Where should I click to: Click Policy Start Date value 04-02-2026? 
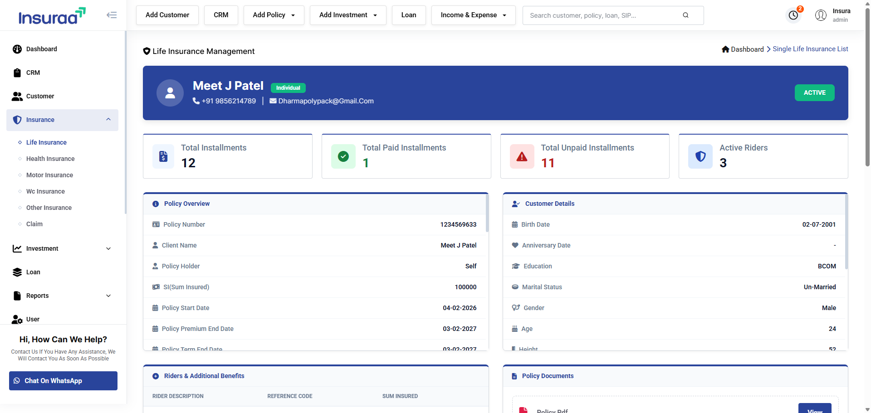[460, 308]
